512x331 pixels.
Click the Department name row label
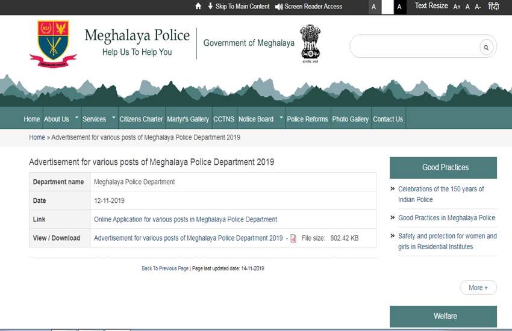point(58,182)
